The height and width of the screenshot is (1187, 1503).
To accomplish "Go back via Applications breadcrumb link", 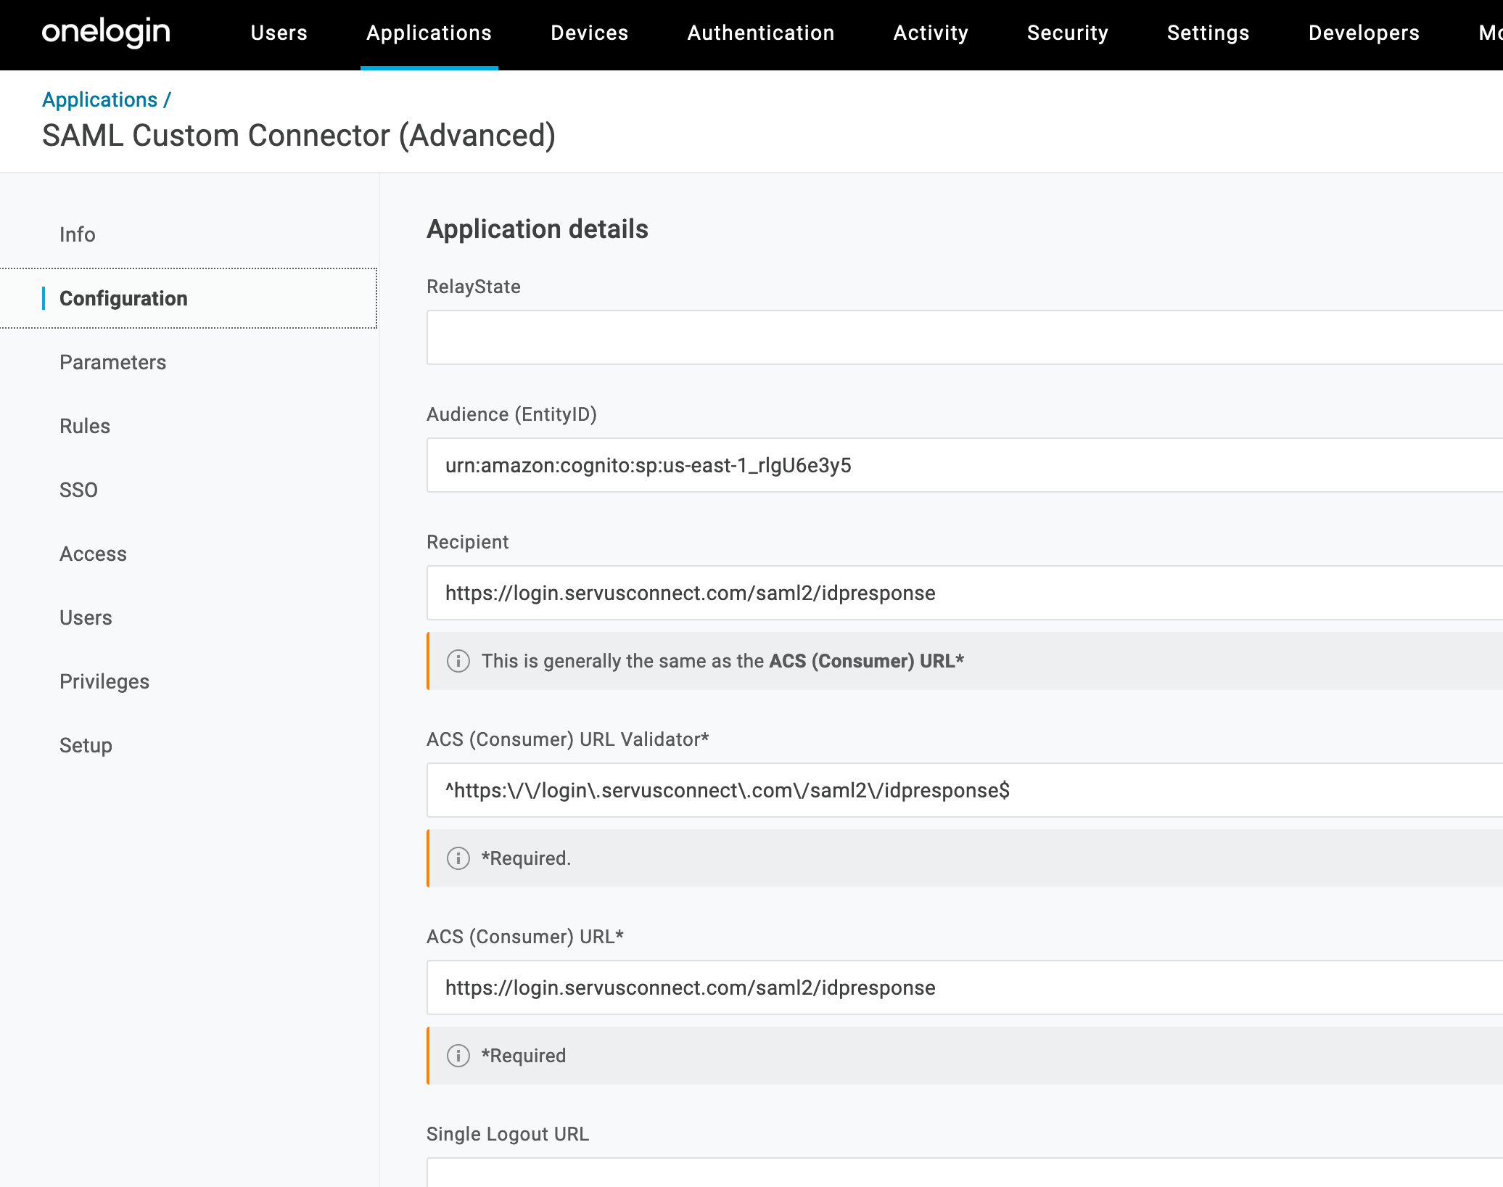I will coord(99,99).
